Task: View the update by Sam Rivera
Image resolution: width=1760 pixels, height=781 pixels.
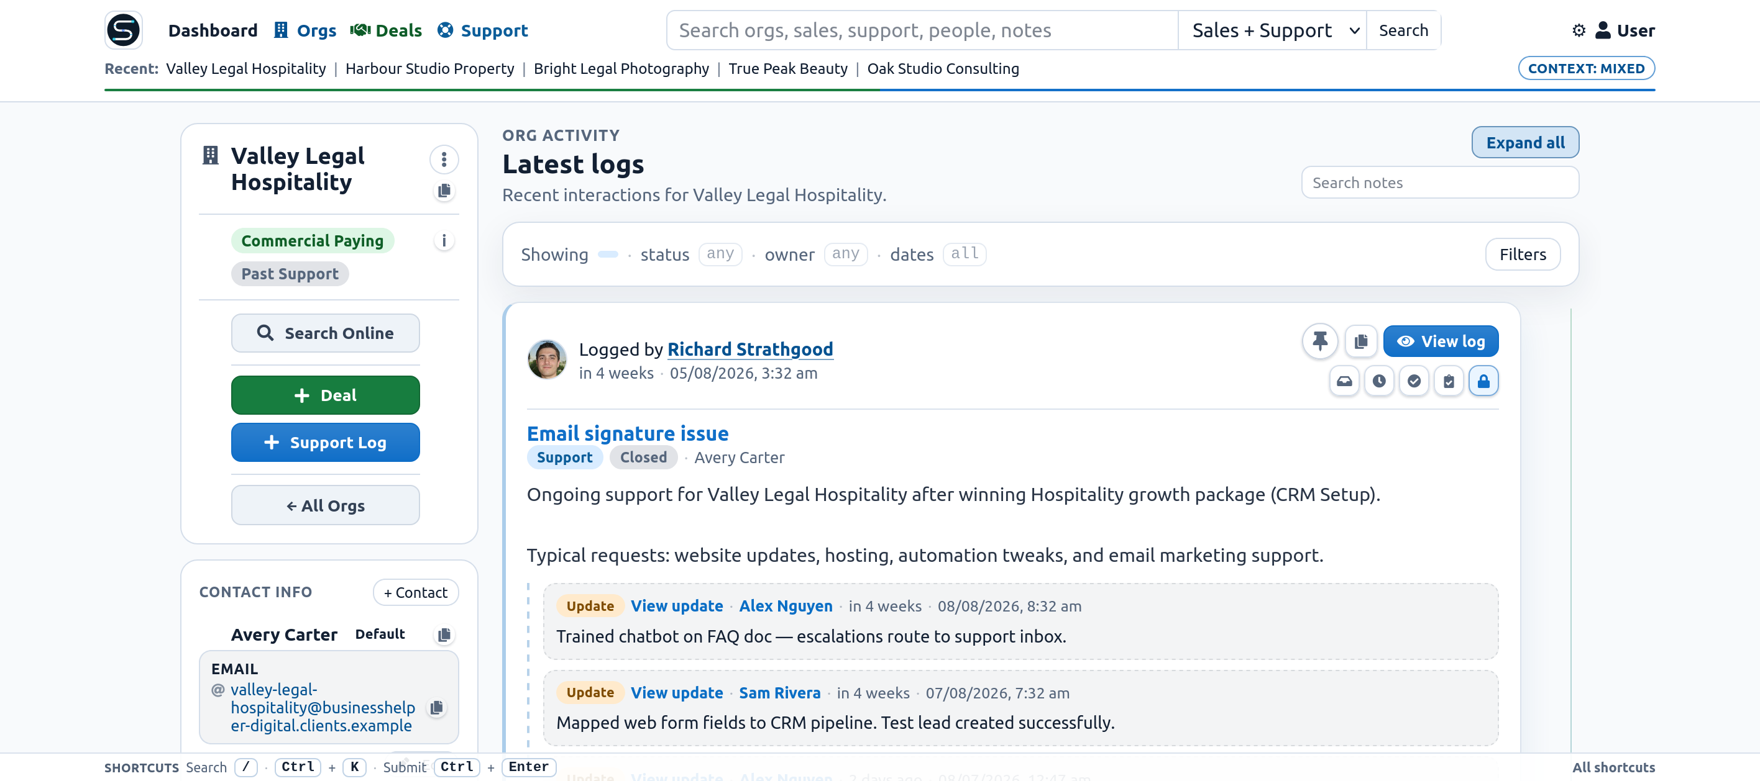Action: (676, 692)
